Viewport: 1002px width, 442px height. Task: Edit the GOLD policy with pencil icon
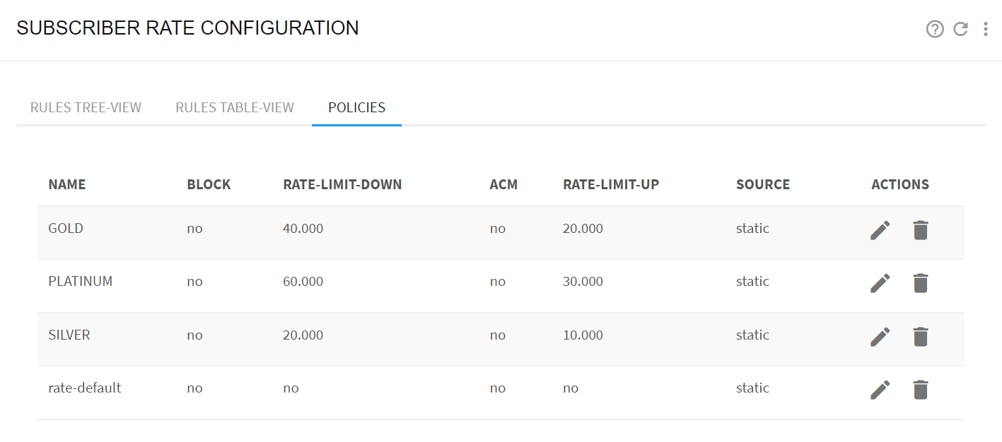[880, 229]
